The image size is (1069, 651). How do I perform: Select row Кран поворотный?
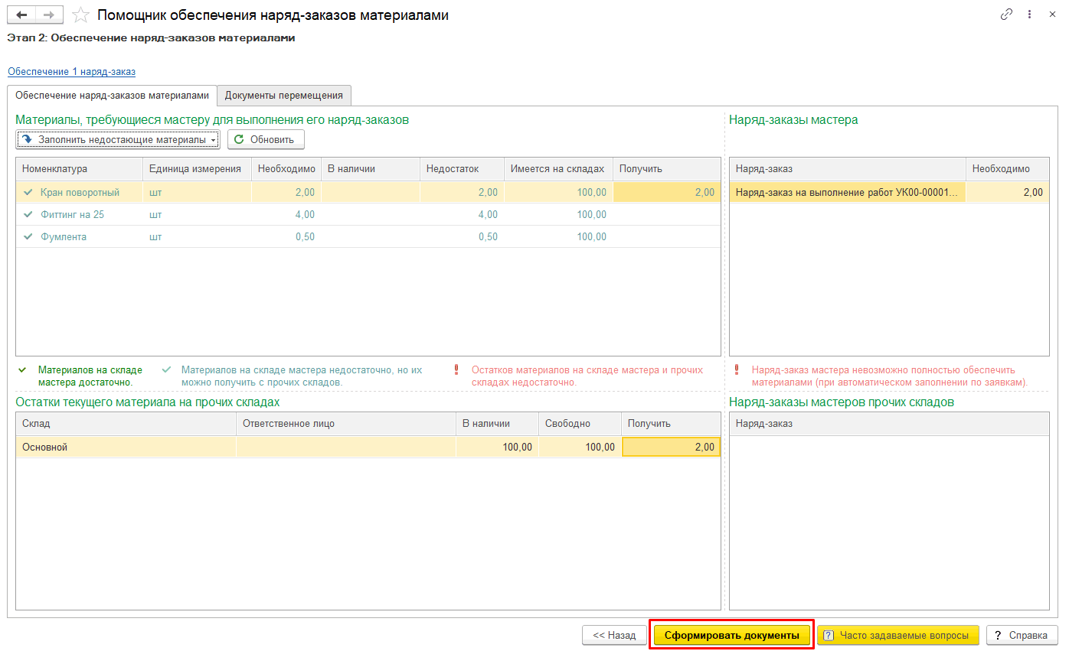(368, 192)
